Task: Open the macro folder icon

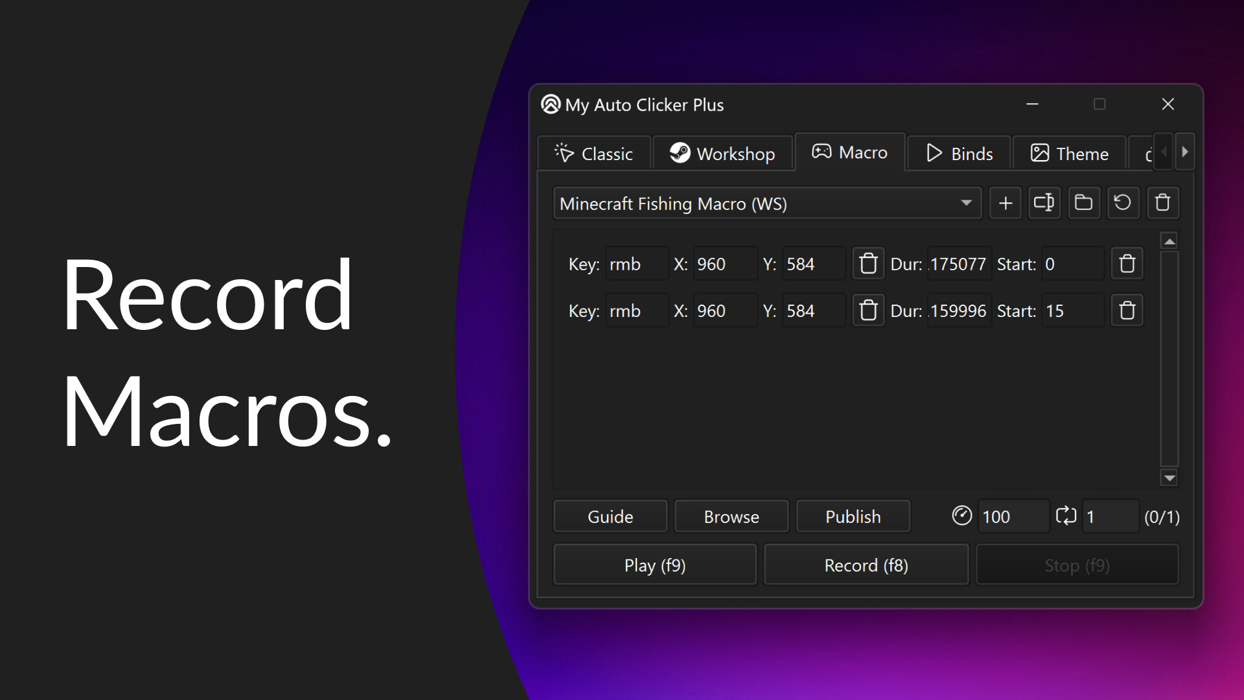Action: coord(1084,204)
